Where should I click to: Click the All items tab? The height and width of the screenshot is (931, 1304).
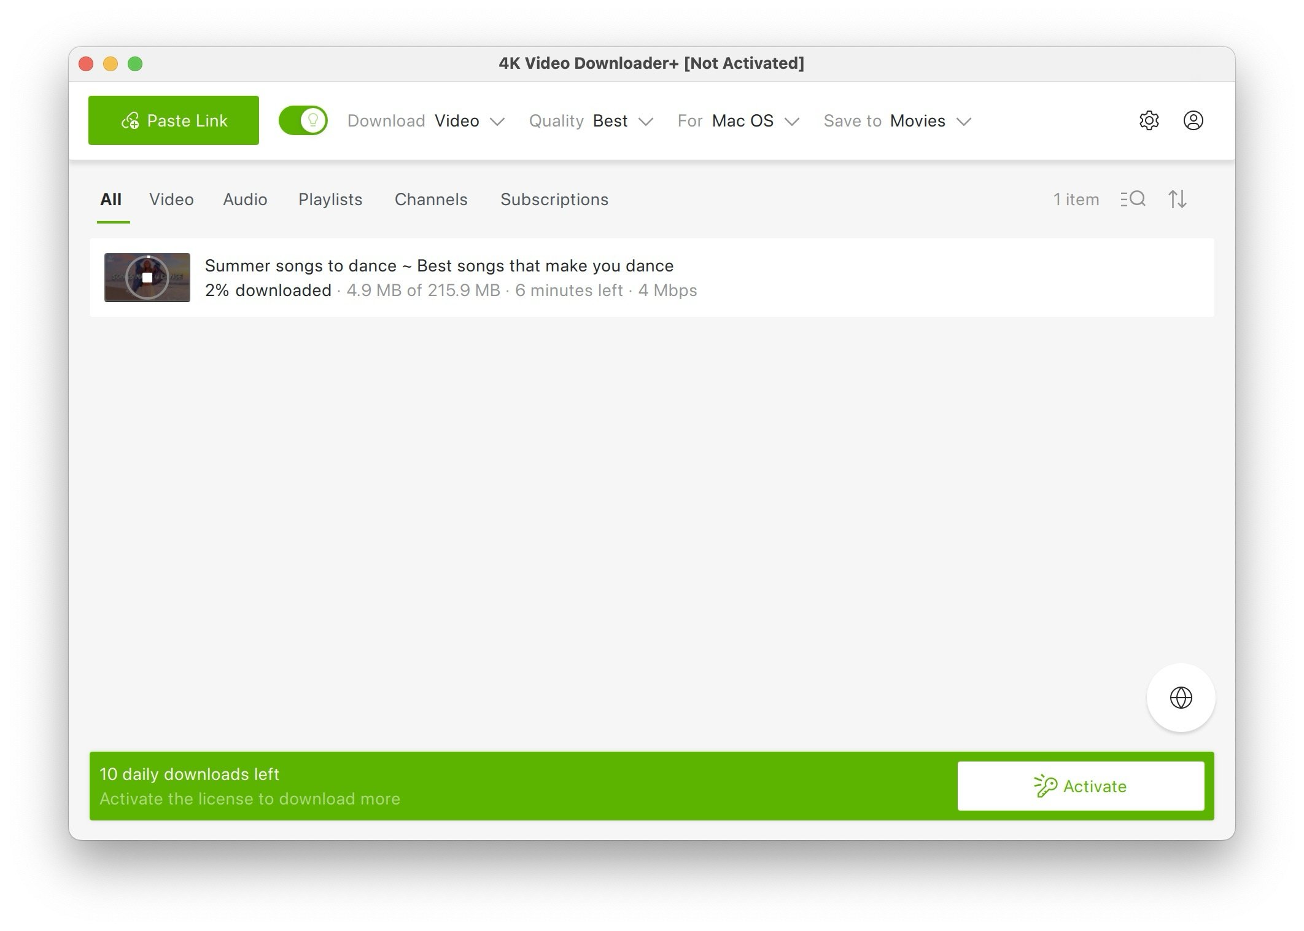click(112, 198)
